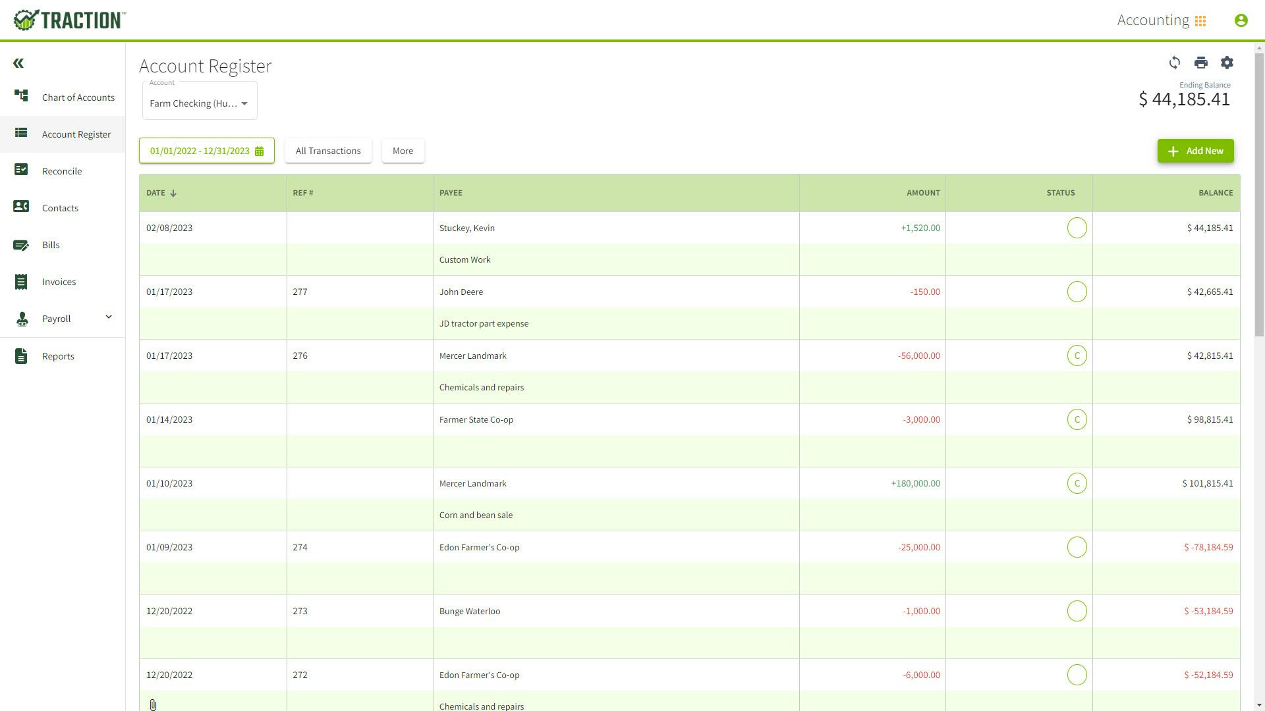Click the Reconcile checklist icon
The height and width of the screenshot is (711, 1265).
pos(21,170)
